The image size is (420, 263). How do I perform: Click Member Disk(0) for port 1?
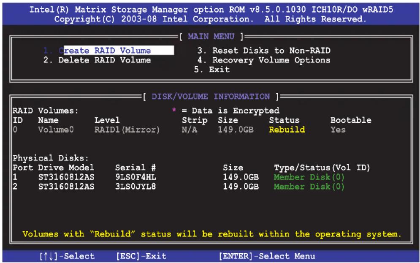pyautogui.click(x=309, y=177)
